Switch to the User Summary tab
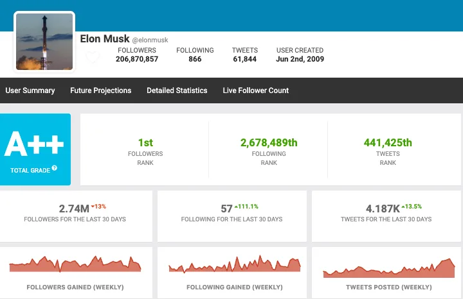The height and width of the screenshot is (299, 463). 30,90
